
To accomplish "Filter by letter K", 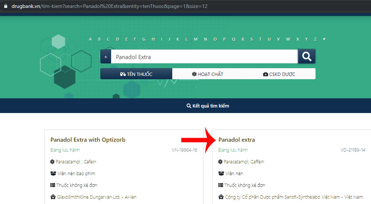I will pyautogui.click(x=178, y=39).
